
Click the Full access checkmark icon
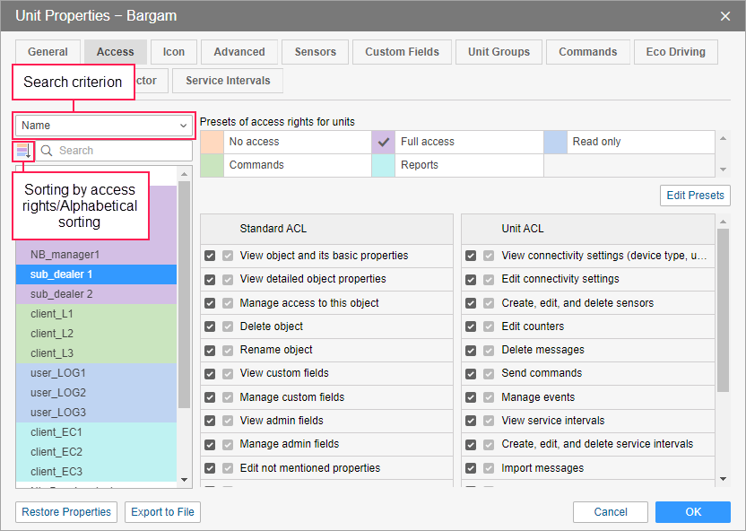[x=384, y=142]
